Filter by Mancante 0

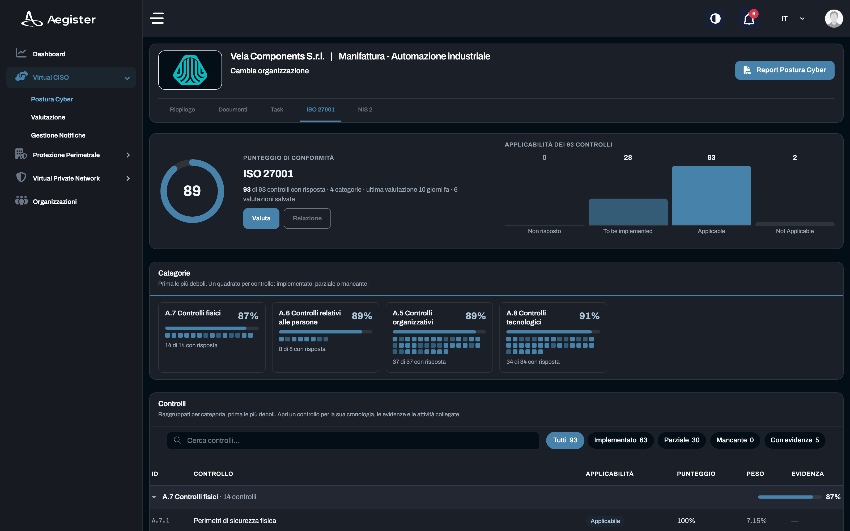(x=735, y=440)
